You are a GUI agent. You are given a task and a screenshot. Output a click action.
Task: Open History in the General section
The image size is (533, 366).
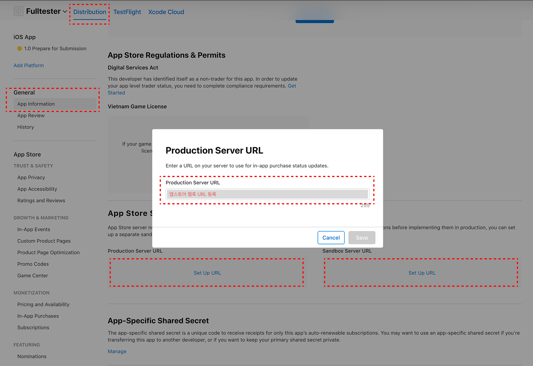(x=25, y=127)
